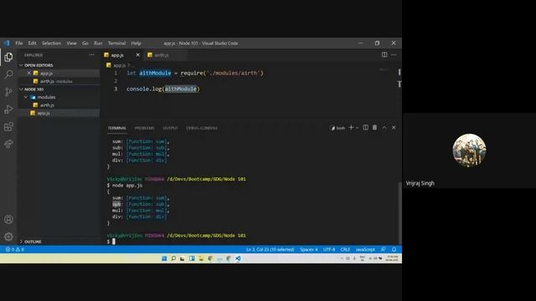Maximize the terminal panel with chevron
Image resolution: width=536 pixels, height=301 pixels.
384,127
